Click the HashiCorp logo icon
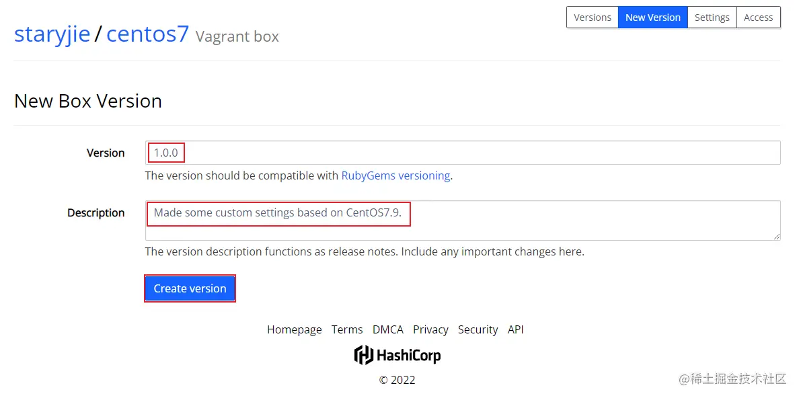This screenshot has height=398, width=799. 364,355
